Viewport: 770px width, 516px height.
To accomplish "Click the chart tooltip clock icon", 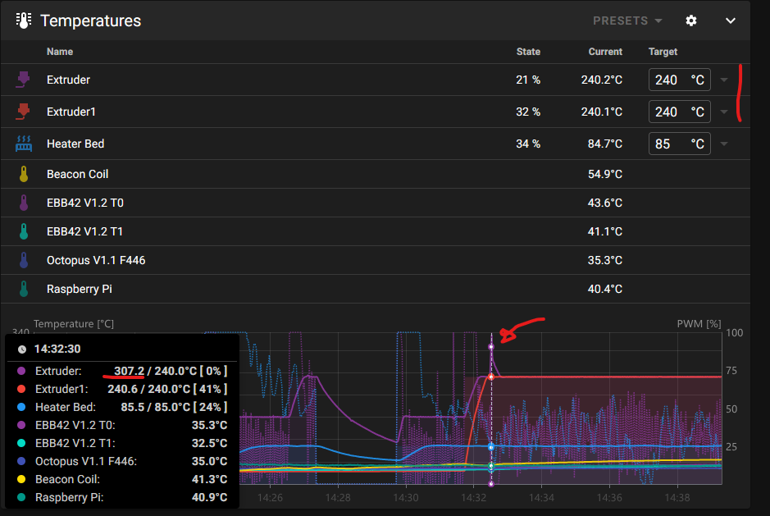I will coord(22,349).
